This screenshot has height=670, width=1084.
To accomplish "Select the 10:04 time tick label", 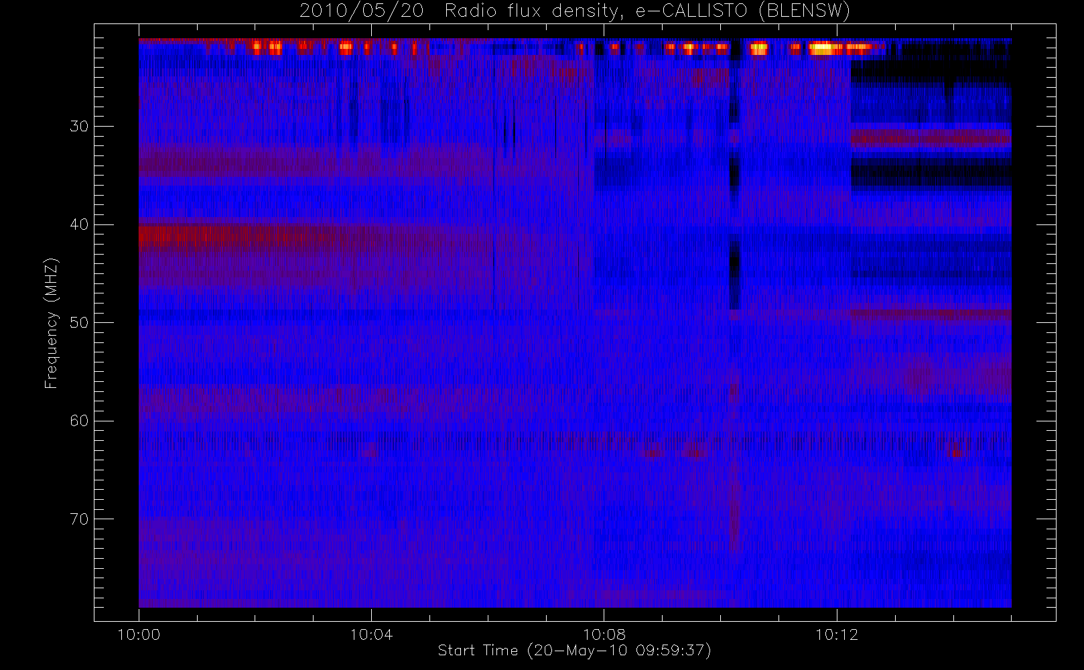I will [x=371, y=634].
